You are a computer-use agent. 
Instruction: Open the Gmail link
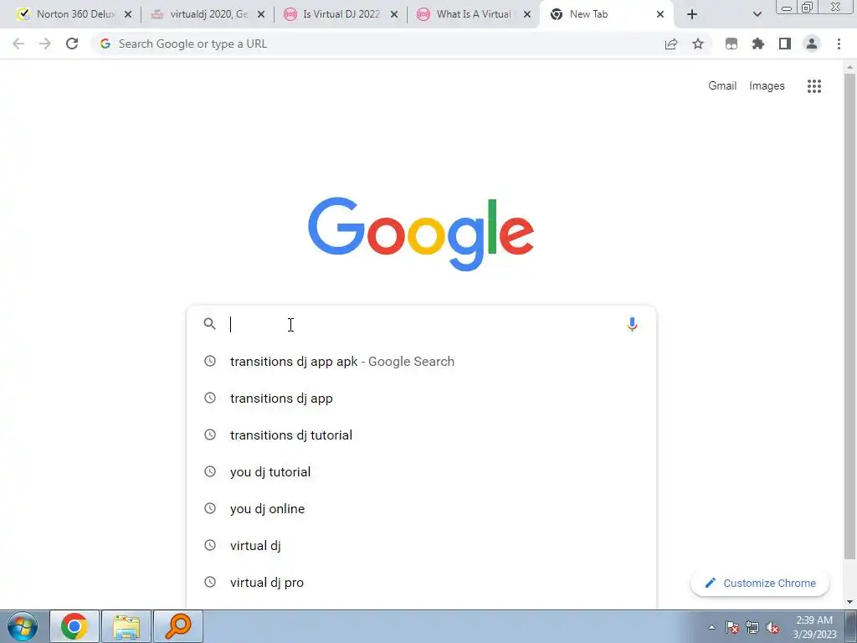pyautogui.click(x=722, y=86)
